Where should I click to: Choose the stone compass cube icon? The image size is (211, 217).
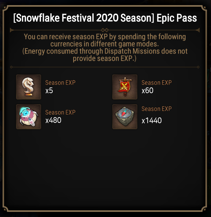click(x=125, y=117)
